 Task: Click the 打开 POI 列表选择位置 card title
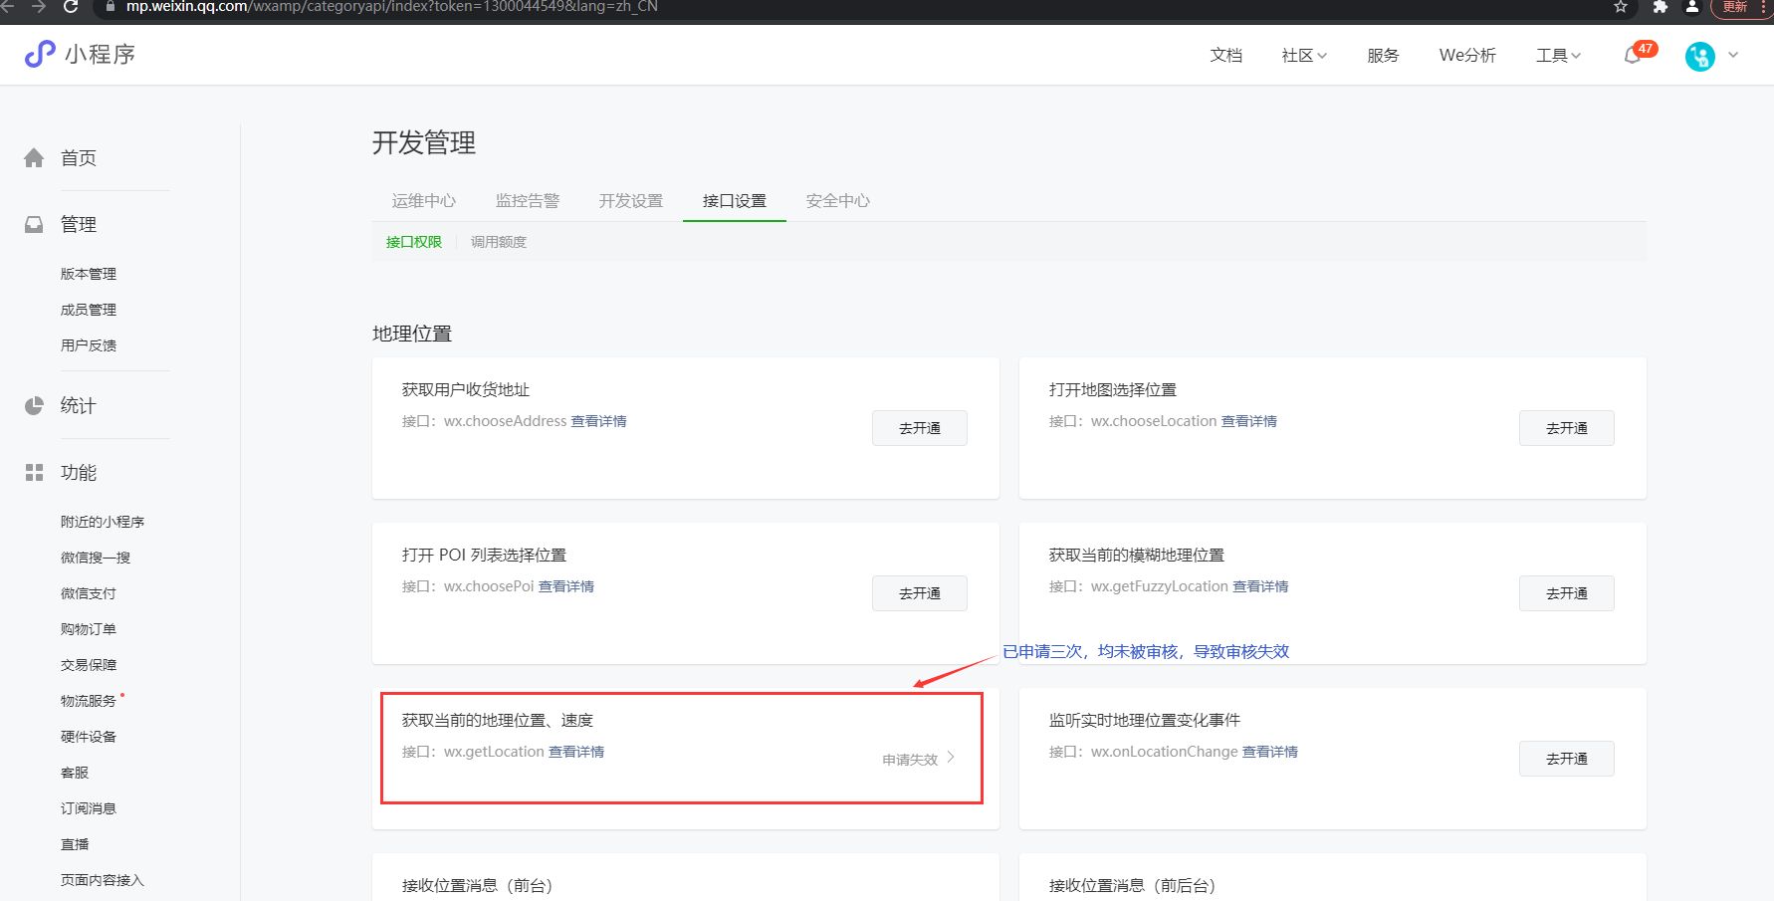click(484, 555)
